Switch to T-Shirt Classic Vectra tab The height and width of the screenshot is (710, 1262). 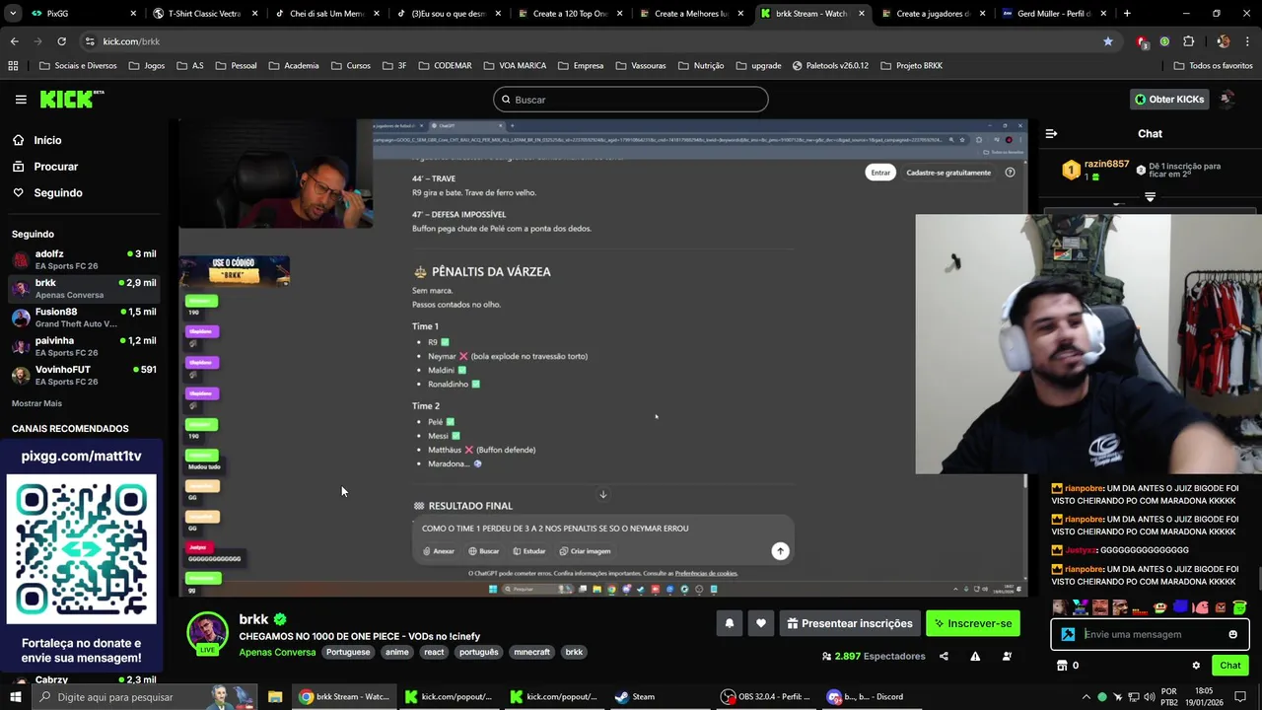point(207,14)
